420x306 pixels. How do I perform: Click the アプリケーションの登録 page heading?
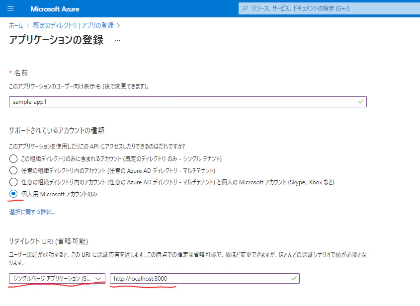coord(56,40)
